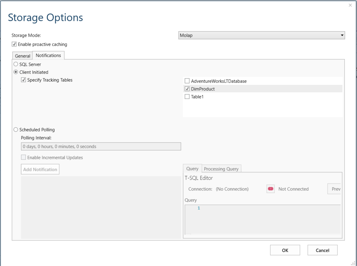Open the Processing Query tab
This screenshot has height=266, width=357.
221,168
